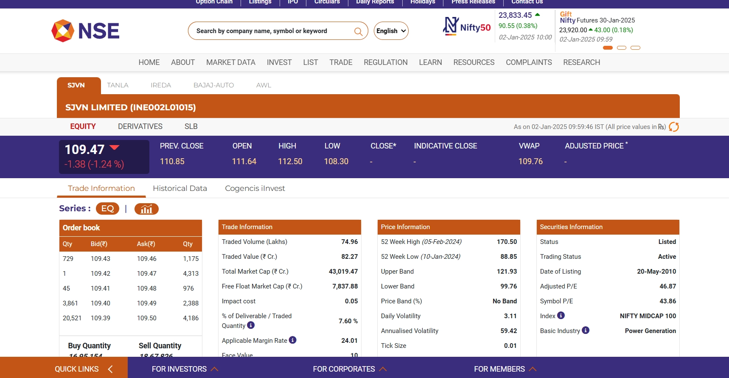The image size is (729, 378).
Task: Click info icon next to Index
Action: coord(561,316)
